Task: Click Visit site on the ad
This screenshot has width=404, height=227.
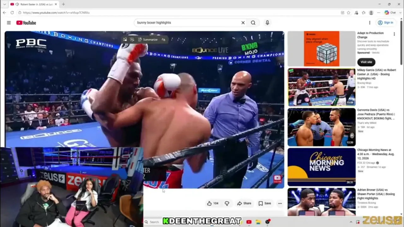Action: point(366,62)
